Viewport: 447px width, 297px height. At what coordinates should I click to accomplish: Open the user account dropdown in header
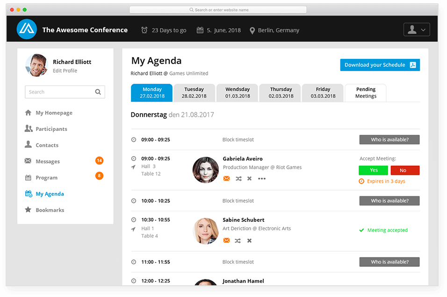417,29
